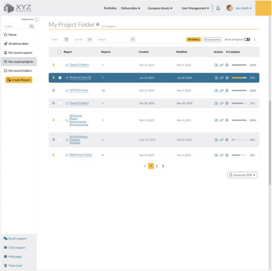Expand the Generate PDF dropdown button
Image resolution: width=272 pixels, height=271 pixels.
point(242,175)
